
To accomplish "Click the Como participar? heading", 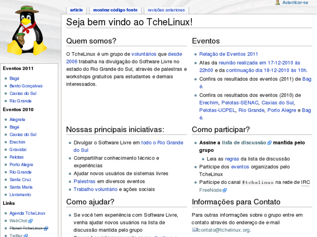I will (x=221, y=130).
